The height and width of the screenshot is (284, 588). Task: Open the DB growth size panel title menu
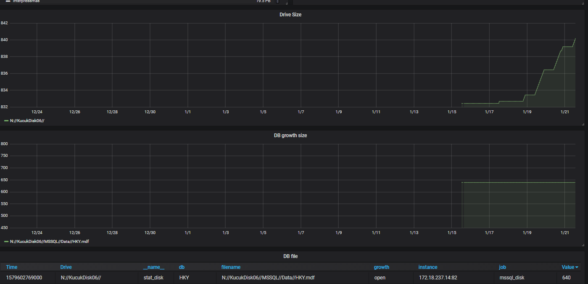(290, 135)
